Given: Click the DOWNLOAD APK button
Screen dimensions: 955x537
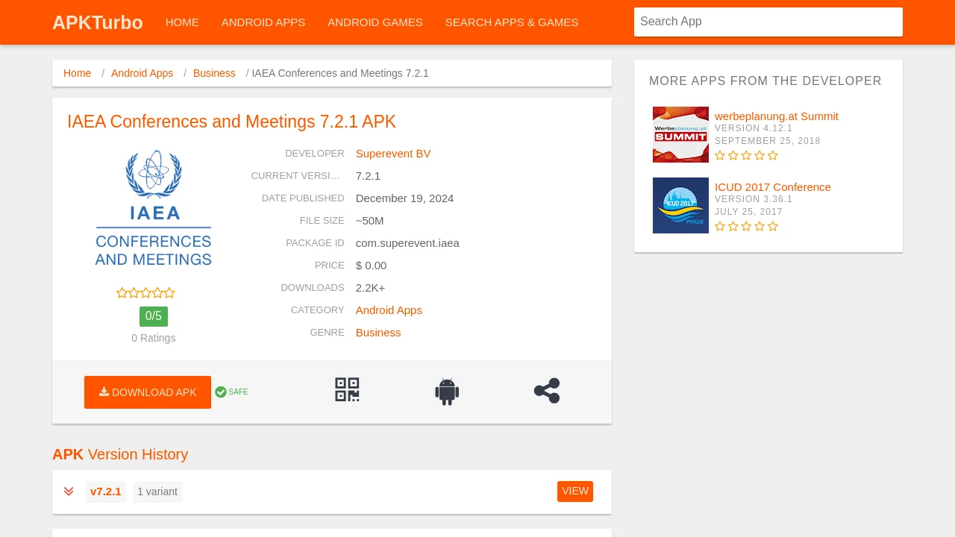Looking at the screenshot, I should pos(148,392).
